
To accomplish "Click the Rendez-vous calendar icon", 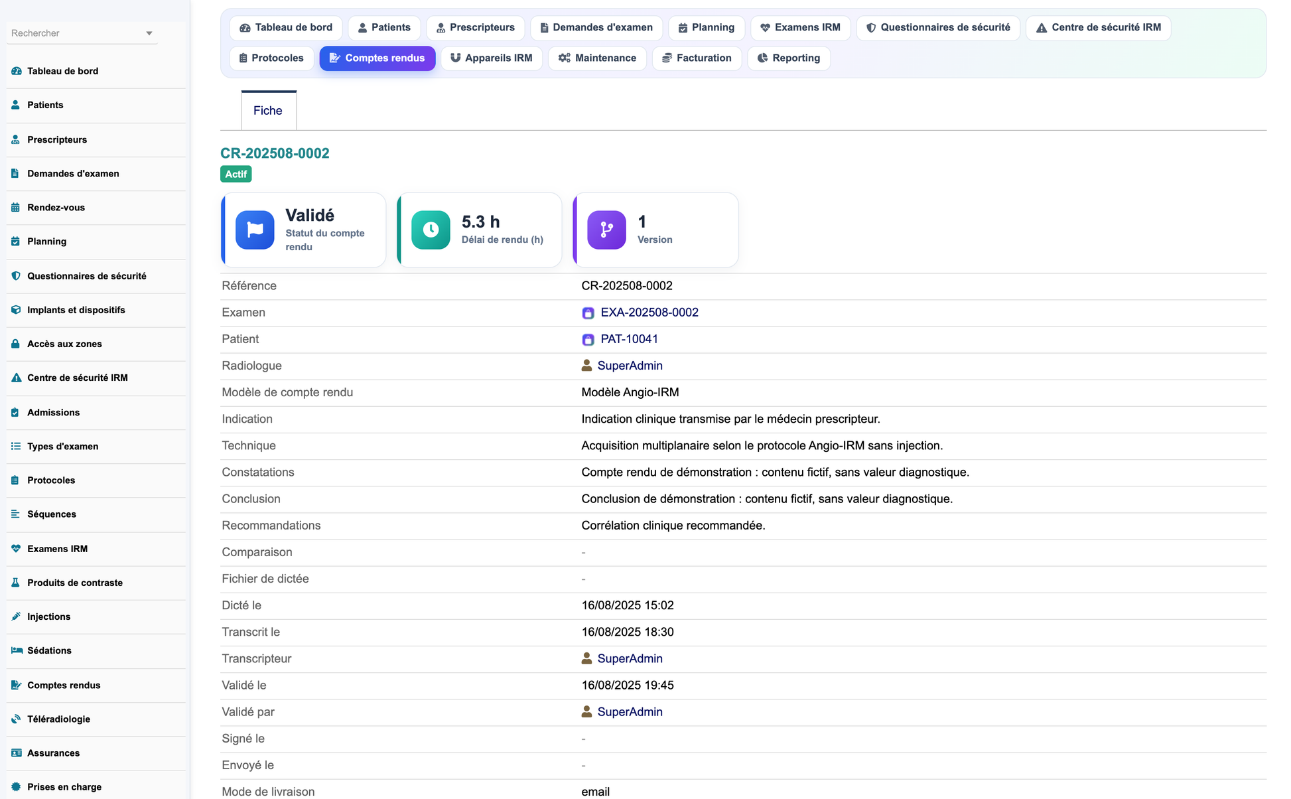I will pyautogui.click(x=16, y=207).
